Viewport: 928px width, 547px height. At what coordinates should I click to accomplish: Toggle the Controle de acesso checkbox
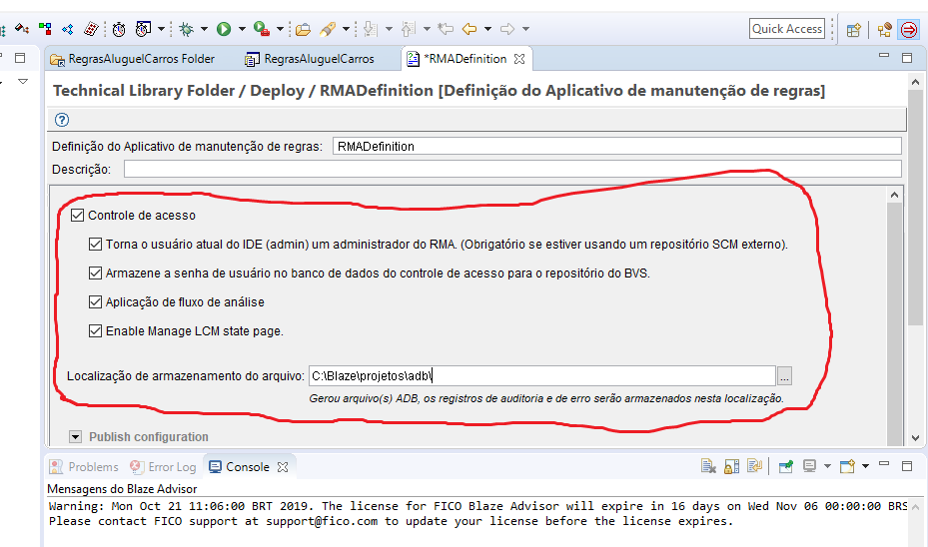[78, 216]
